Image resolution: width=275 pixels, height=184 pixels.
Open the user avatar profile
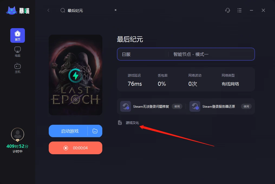(x=18, y=134)
